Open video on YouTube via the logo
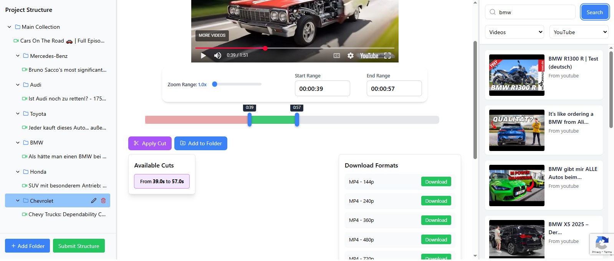 369,56
